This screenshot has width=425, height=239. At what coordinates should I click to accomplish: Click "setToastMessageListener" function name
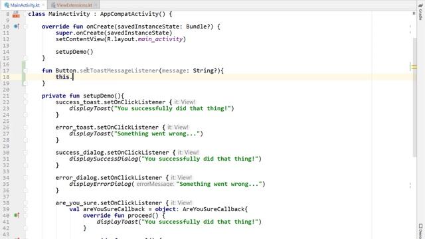tap(119, 71)
